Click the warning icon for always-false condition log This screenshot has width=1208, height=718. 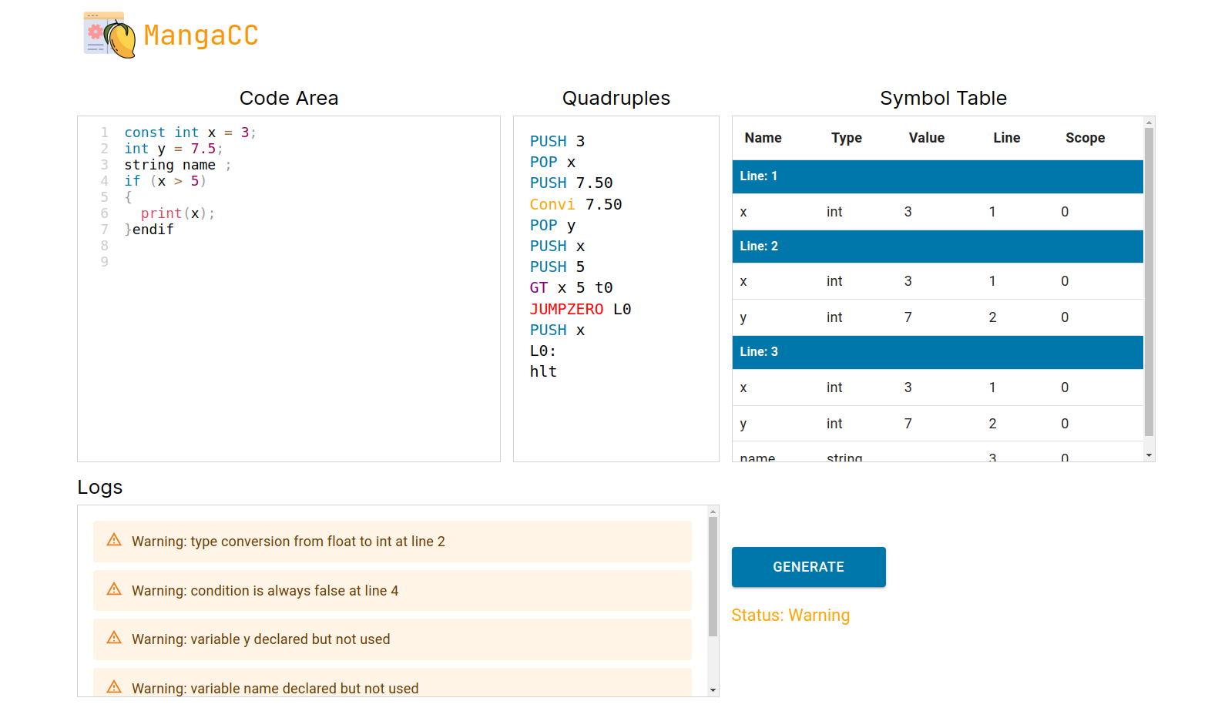[x=114, y=589]
